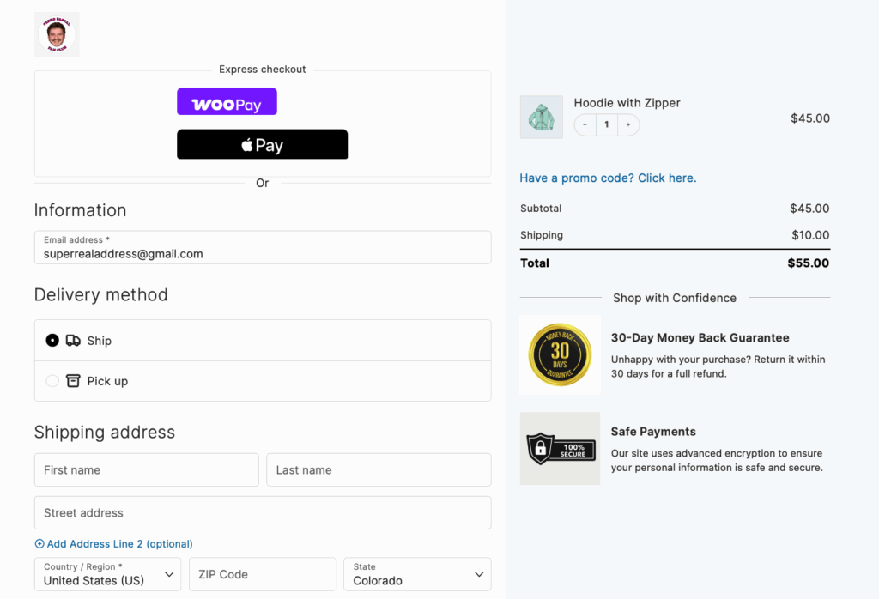This screenshot has height=599, width=879.
Task: Click the Information heading
Action: (80, 210)
